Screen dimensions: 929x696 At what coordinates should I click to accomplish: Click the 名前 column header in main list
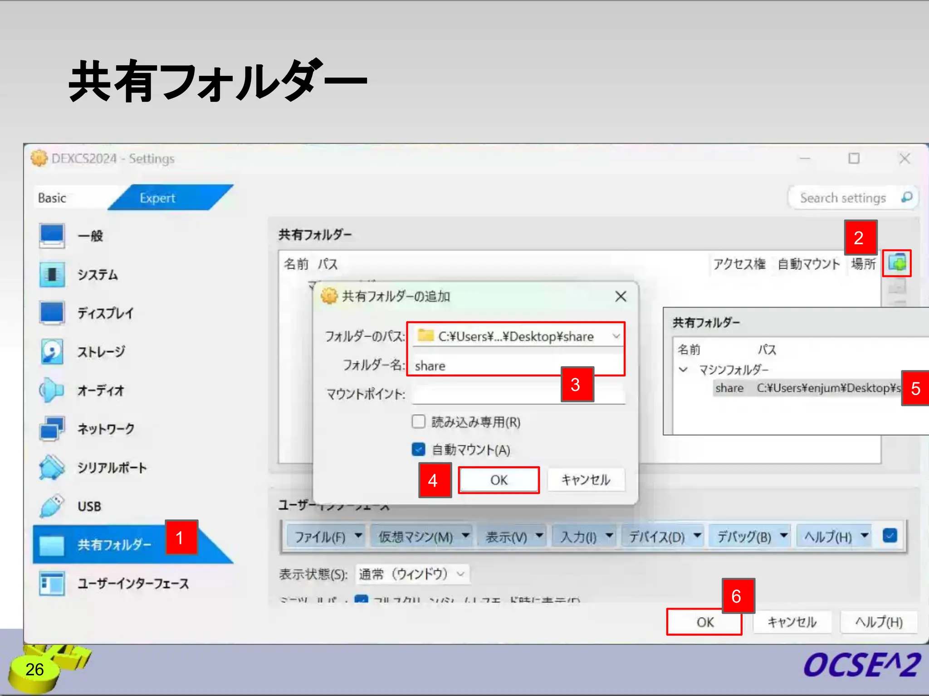tap(296, 264)
